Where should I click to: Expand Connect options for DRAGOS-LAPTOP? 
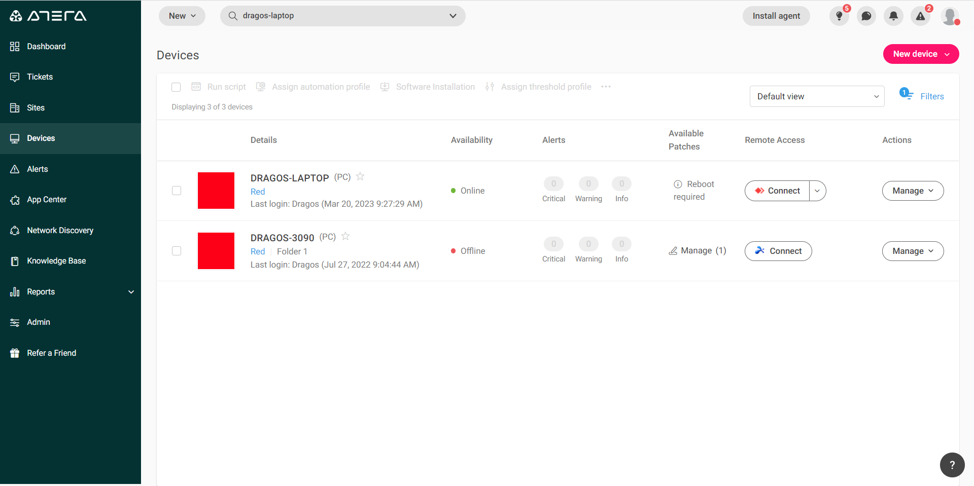tap(817, 191)
